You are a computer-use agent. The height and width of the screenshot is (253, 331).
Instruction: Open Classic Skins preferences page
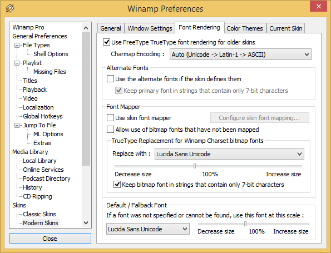pyautogui.click(x=39, y=214)
